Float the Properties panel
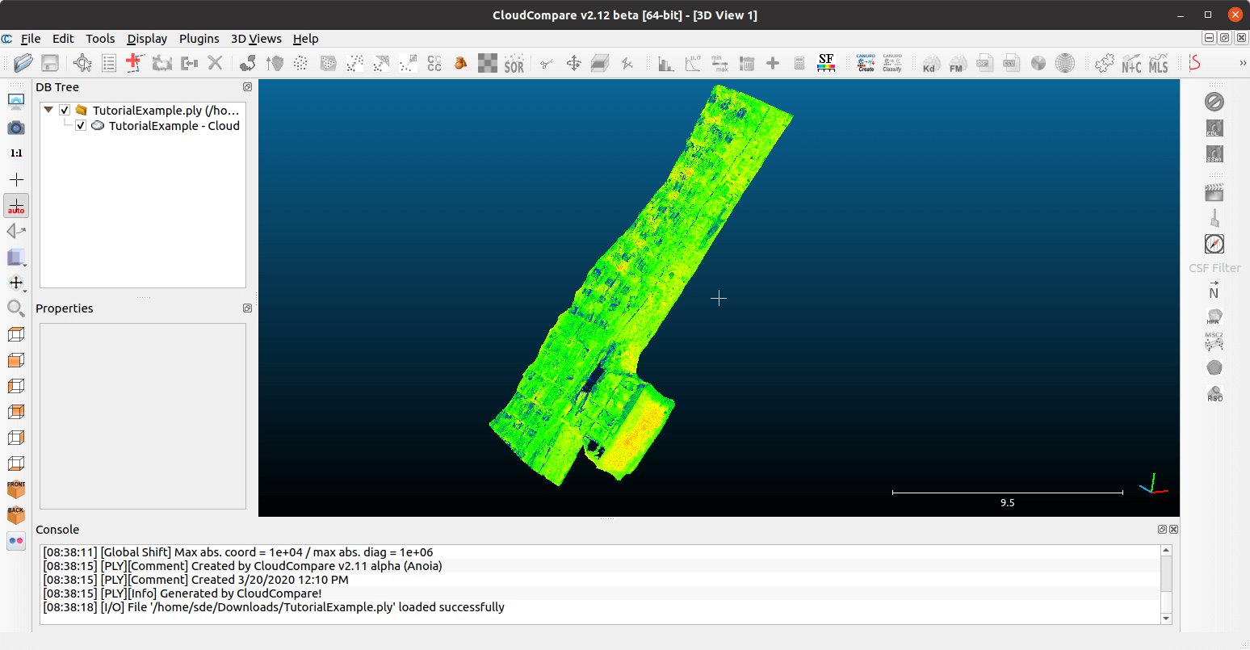This screenshot has height=650, width=1250. [247, 308]
